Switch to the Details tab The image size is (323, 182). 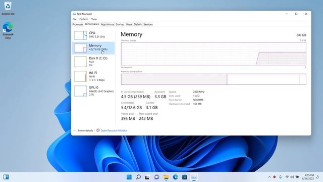coord(138,24)
